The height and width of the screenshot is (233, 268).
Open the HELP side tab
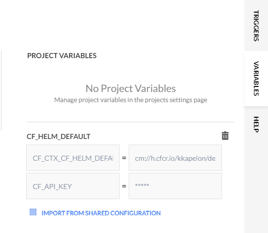[x=256, y=124]
